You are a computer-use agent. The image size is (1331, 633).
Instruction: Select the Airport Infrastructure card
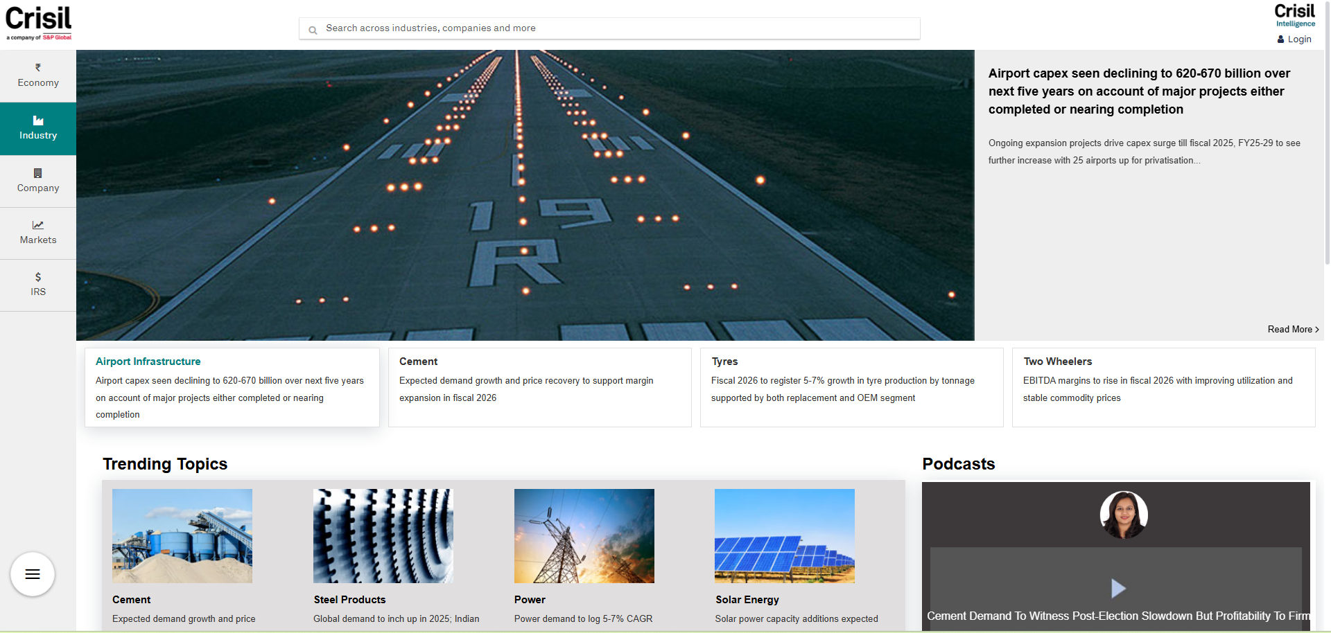(x=232, y=387)
